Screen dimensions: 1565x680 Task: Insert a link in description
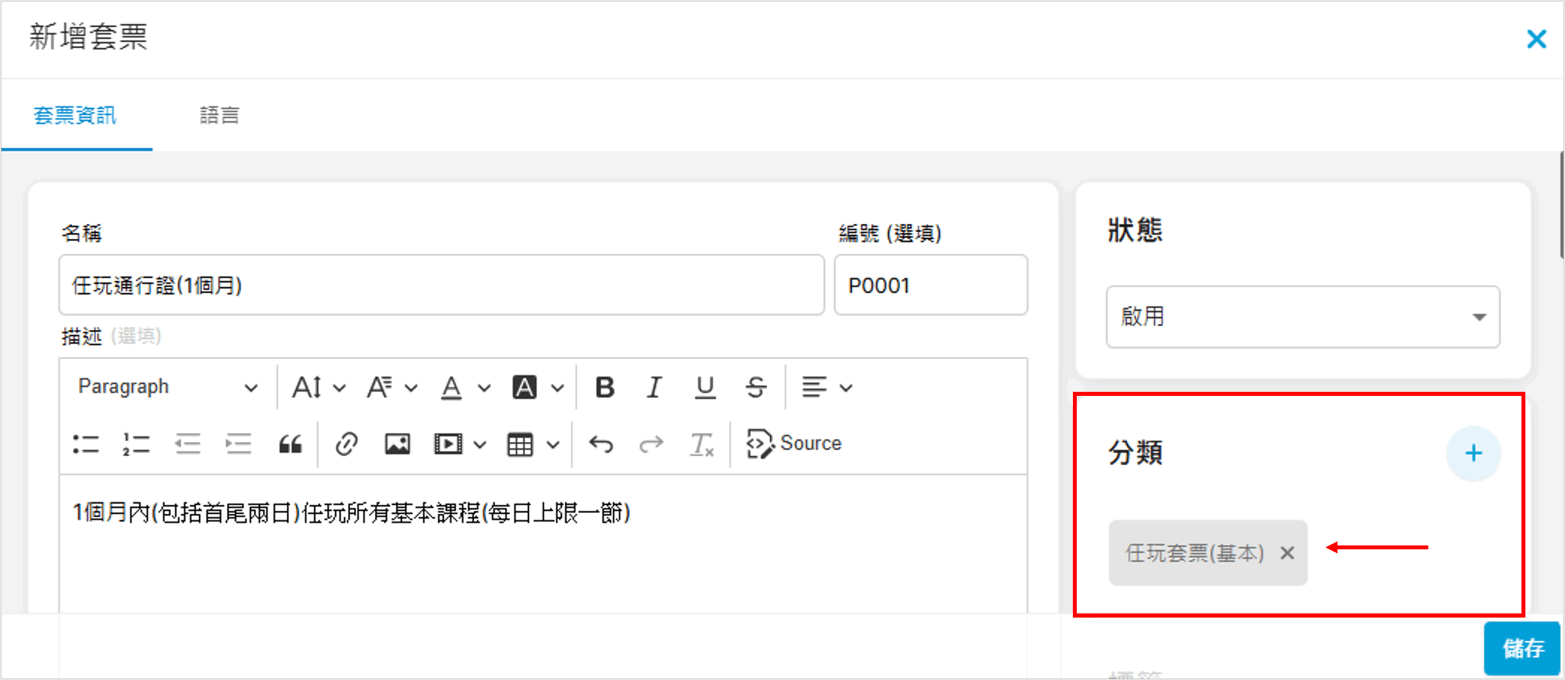(x=346, y=444)
